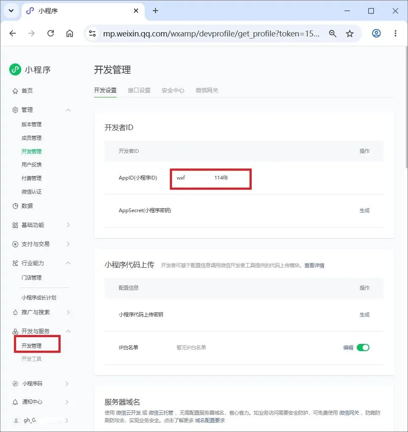Open 成员管理 in sidebar
Viewport: 408px width, 432px height.
coord(31,138)
